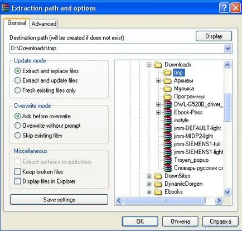Expand the DWL-G520B_driver tree node
Image resolution: width=242 pixels, height=231 pixels.
pyautogui.click(x=158, y=104)
